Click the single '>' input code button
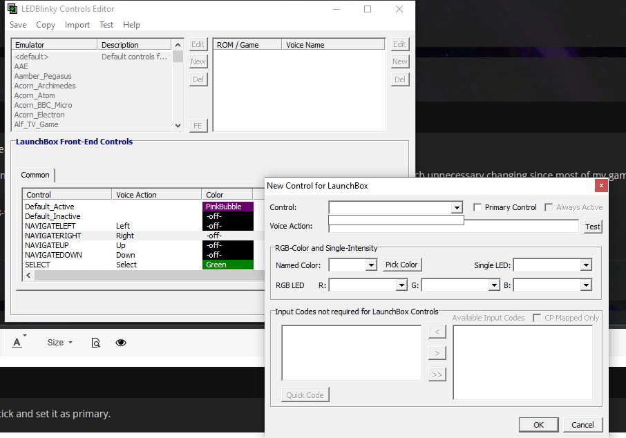 [x=437, y=353]
